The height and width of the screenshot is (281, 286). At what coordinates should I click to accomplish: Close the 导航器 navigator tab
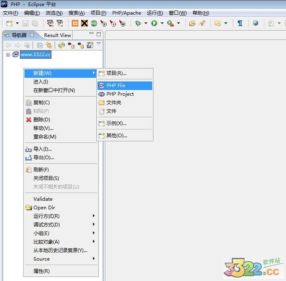[32, 35]
